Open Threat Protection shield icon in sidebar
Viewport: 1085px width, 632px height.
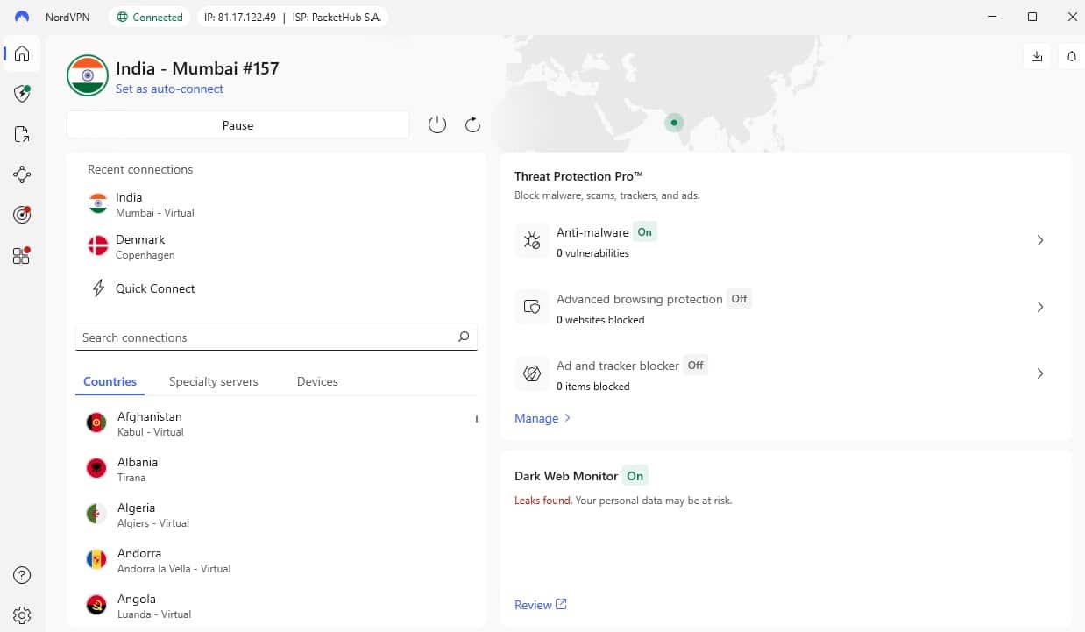click(x=22, y=94)
